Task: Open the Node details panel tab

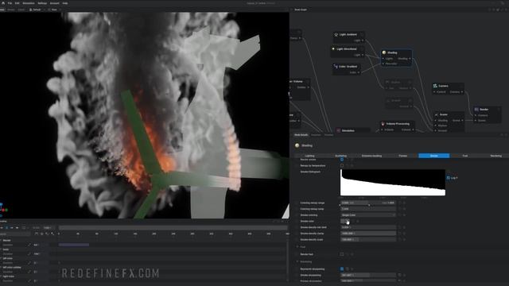Action: click(301, 135)
